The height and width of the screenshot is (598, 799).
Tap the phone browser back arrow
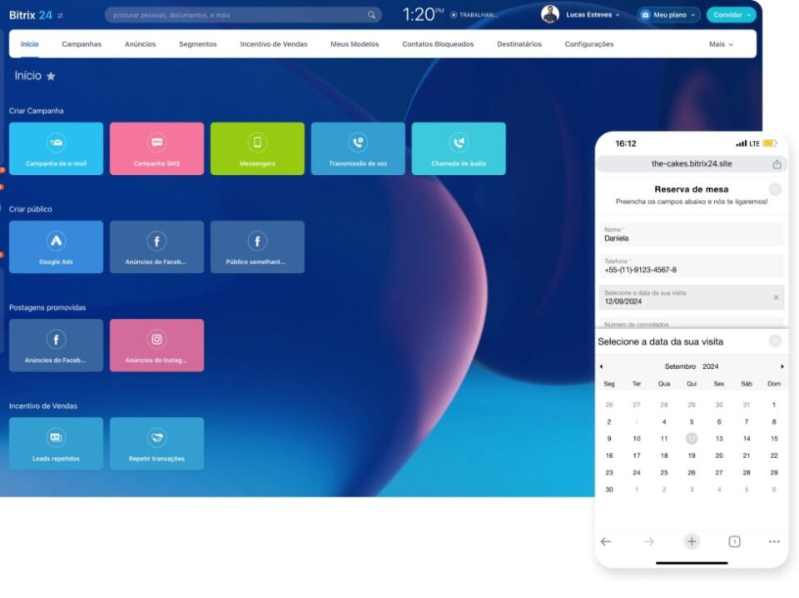[x=606, y=541]
